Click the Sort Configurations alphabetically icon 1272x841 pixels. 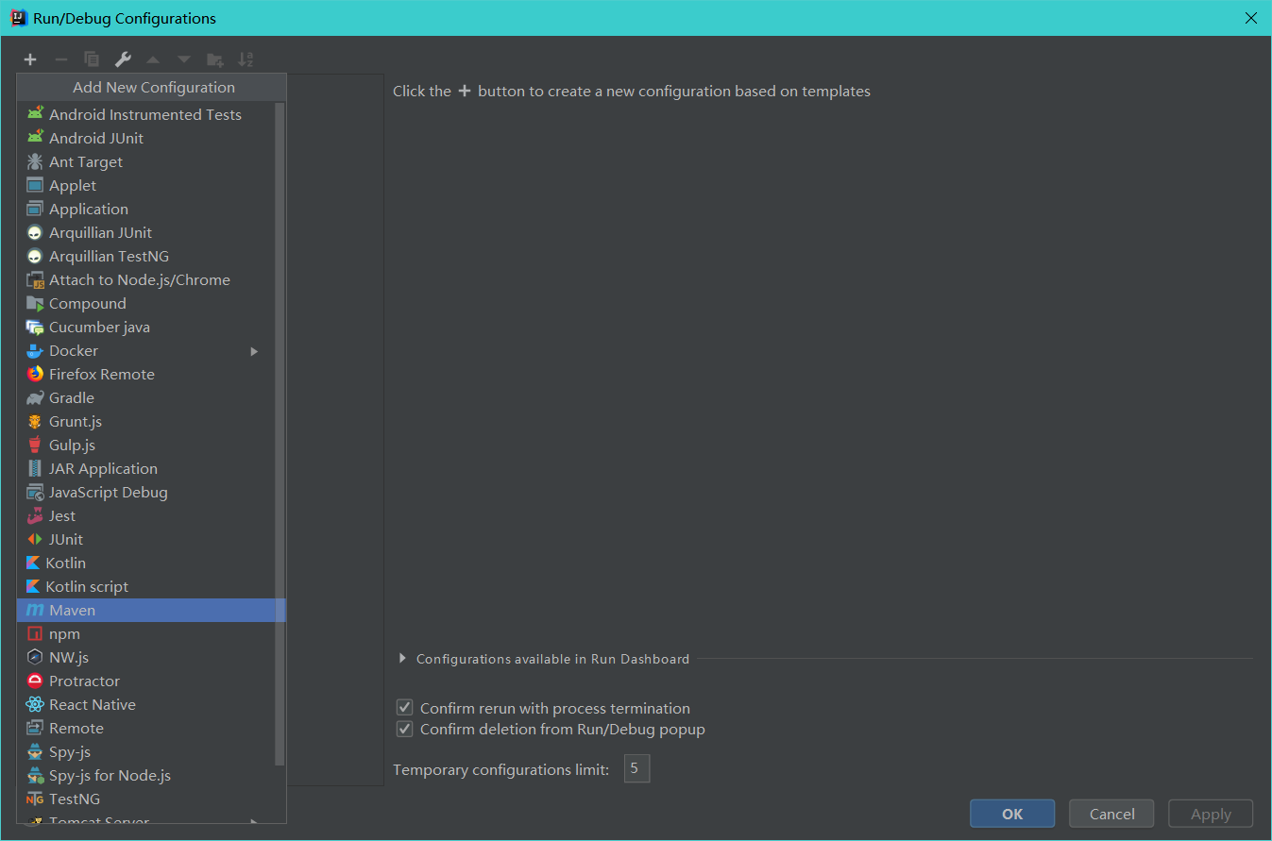[x=246, y=59]
